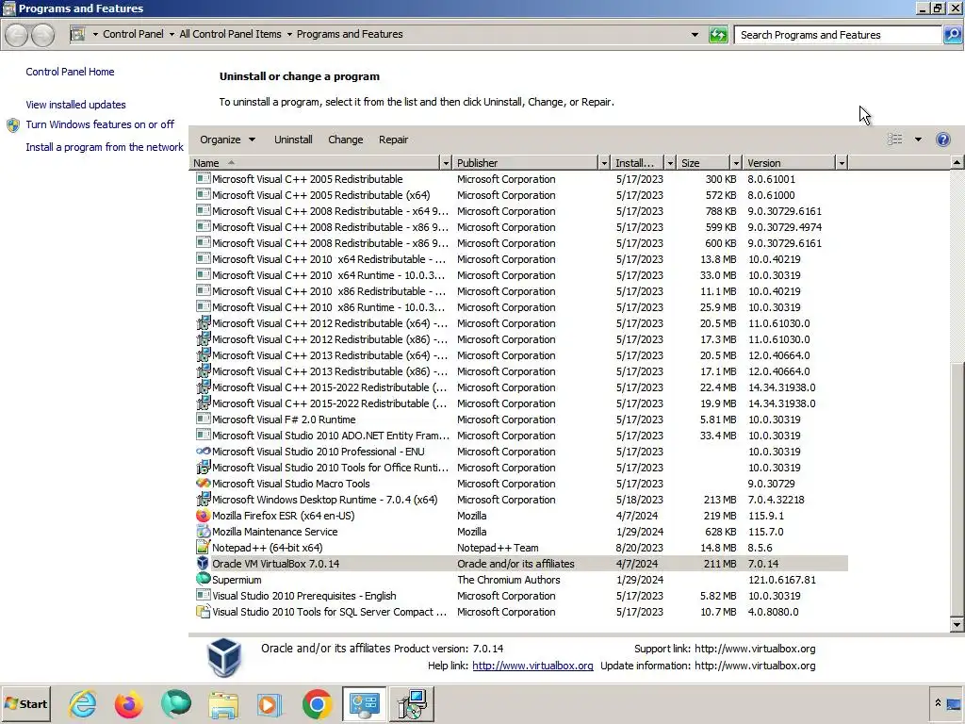Open Internet Explorer from the taskbar
Viewport: 965px width, 724px height.
[83, 704]
